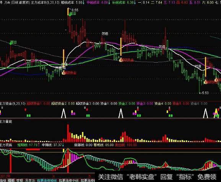The image size is (221, 182).
Task: Select the 就要涨停短线 template tab
Action: pyautogui.click(x=47, y=180)
